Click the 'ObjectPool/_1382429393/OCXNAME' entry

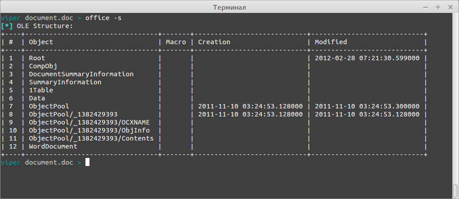pyautogui.click(x=89, y=122)
